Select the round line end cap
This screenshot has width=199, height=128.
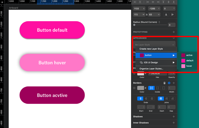click(x=146, y=98)
